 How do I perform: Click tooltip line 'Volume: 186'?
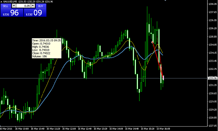coord(39,56)
